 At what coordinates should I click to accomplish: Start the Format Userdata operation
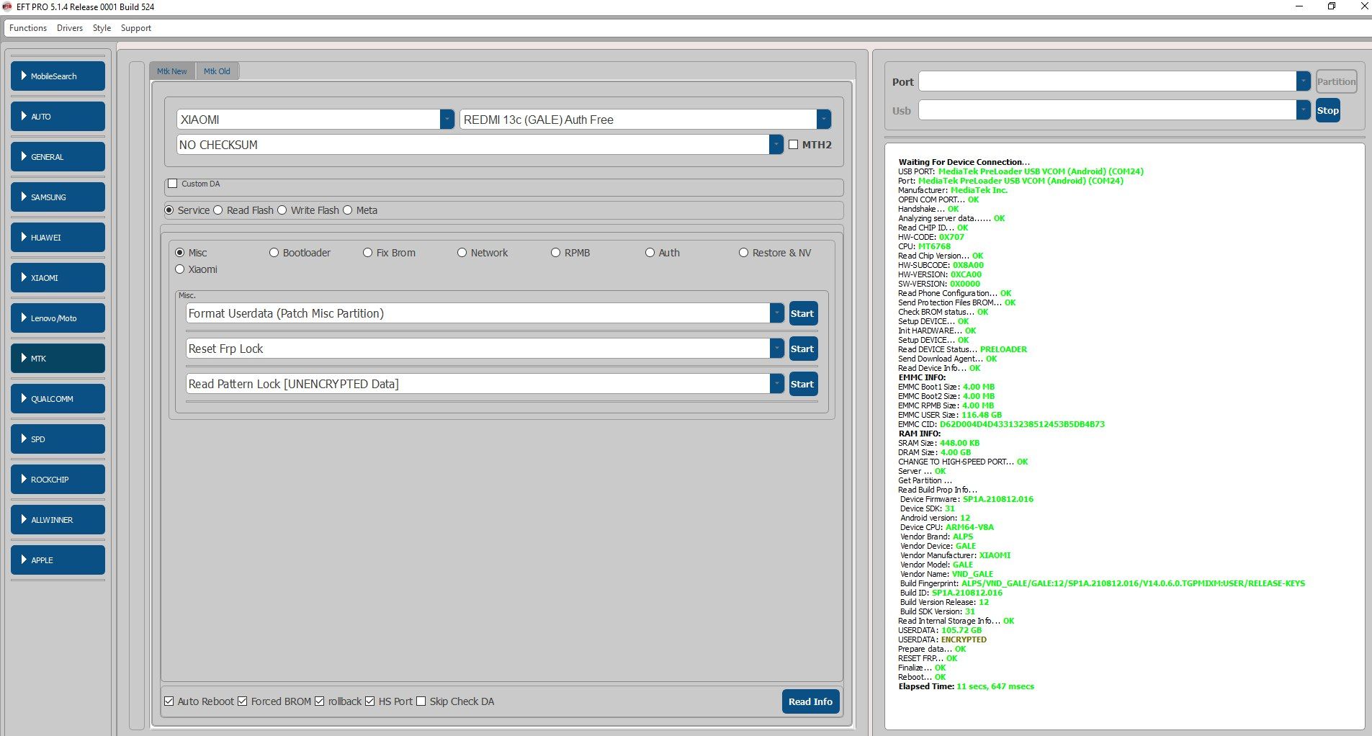[x=803, y=313]
